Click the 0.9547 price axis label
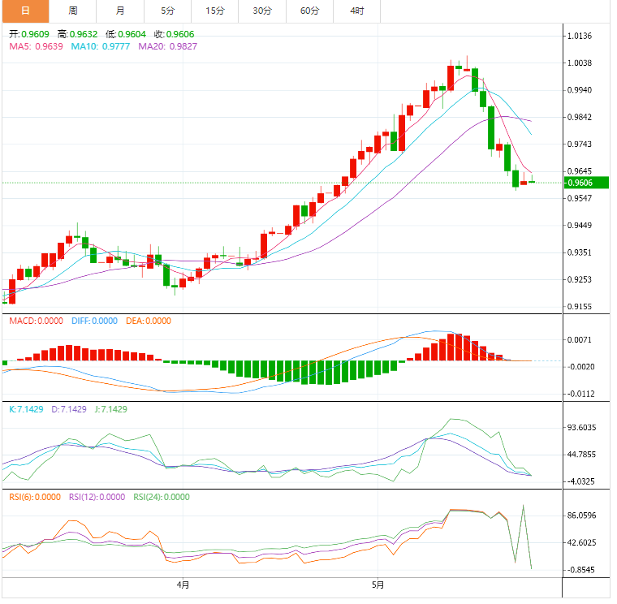Image resolution: width=617 pixels, height=604 pixels. [x=580, y=198]
